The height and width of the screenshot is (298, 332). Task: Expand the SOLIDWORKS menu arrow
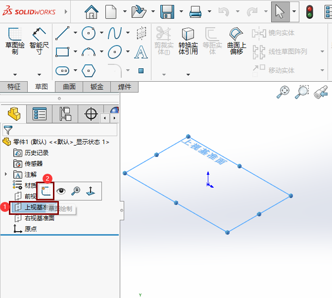click(x=66, y=12)
